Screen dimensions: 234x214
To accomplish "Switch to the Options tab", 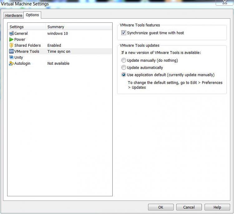I will [x=32, y=15].
